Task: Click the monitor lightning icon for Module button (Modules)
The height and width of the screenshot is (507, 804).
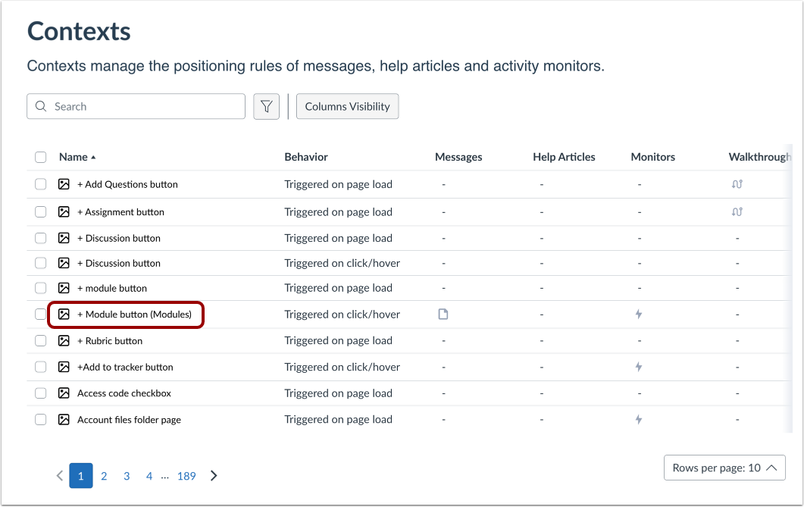Action: coord(639,315)
